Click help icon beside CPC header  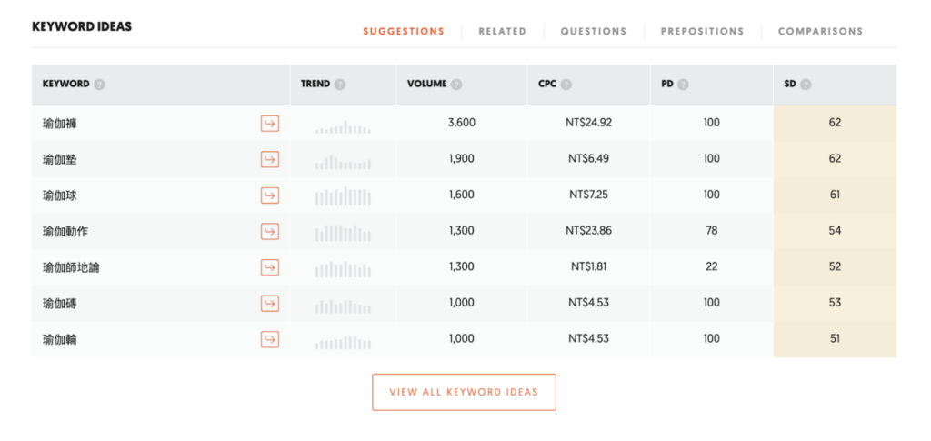pyautogui.click(x=566, y=85)
